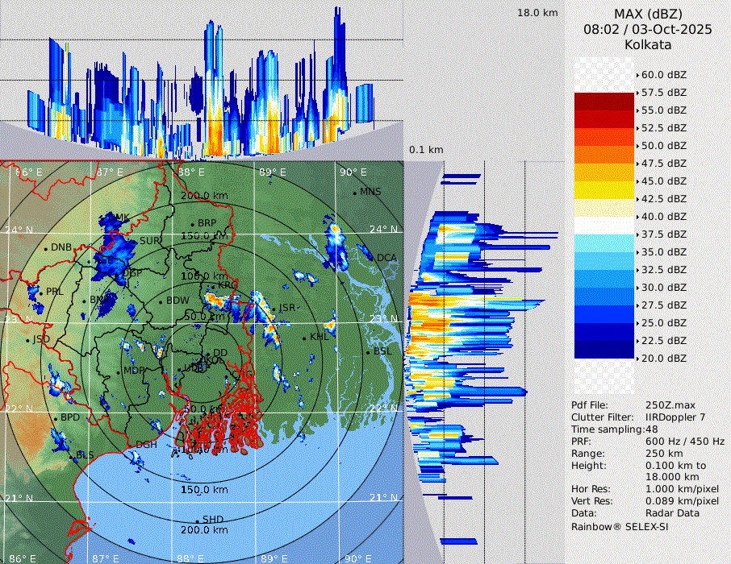Image resolution: width=731 pixels, height=564 pixels.
Task: Click the MDP station marker
Action: click(119, 371)
